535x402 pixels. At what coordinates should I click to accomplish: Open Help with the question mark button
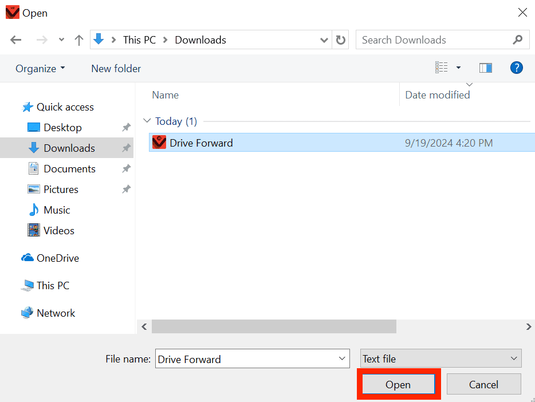tap(516, 68)
